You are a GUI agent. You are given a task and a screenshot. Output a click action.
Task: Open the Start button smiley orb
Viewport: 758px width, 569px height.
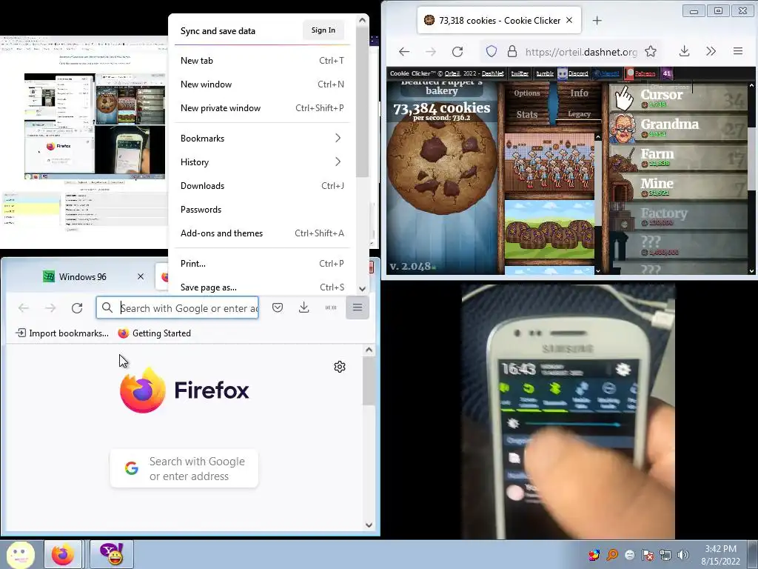click(20, 554)
